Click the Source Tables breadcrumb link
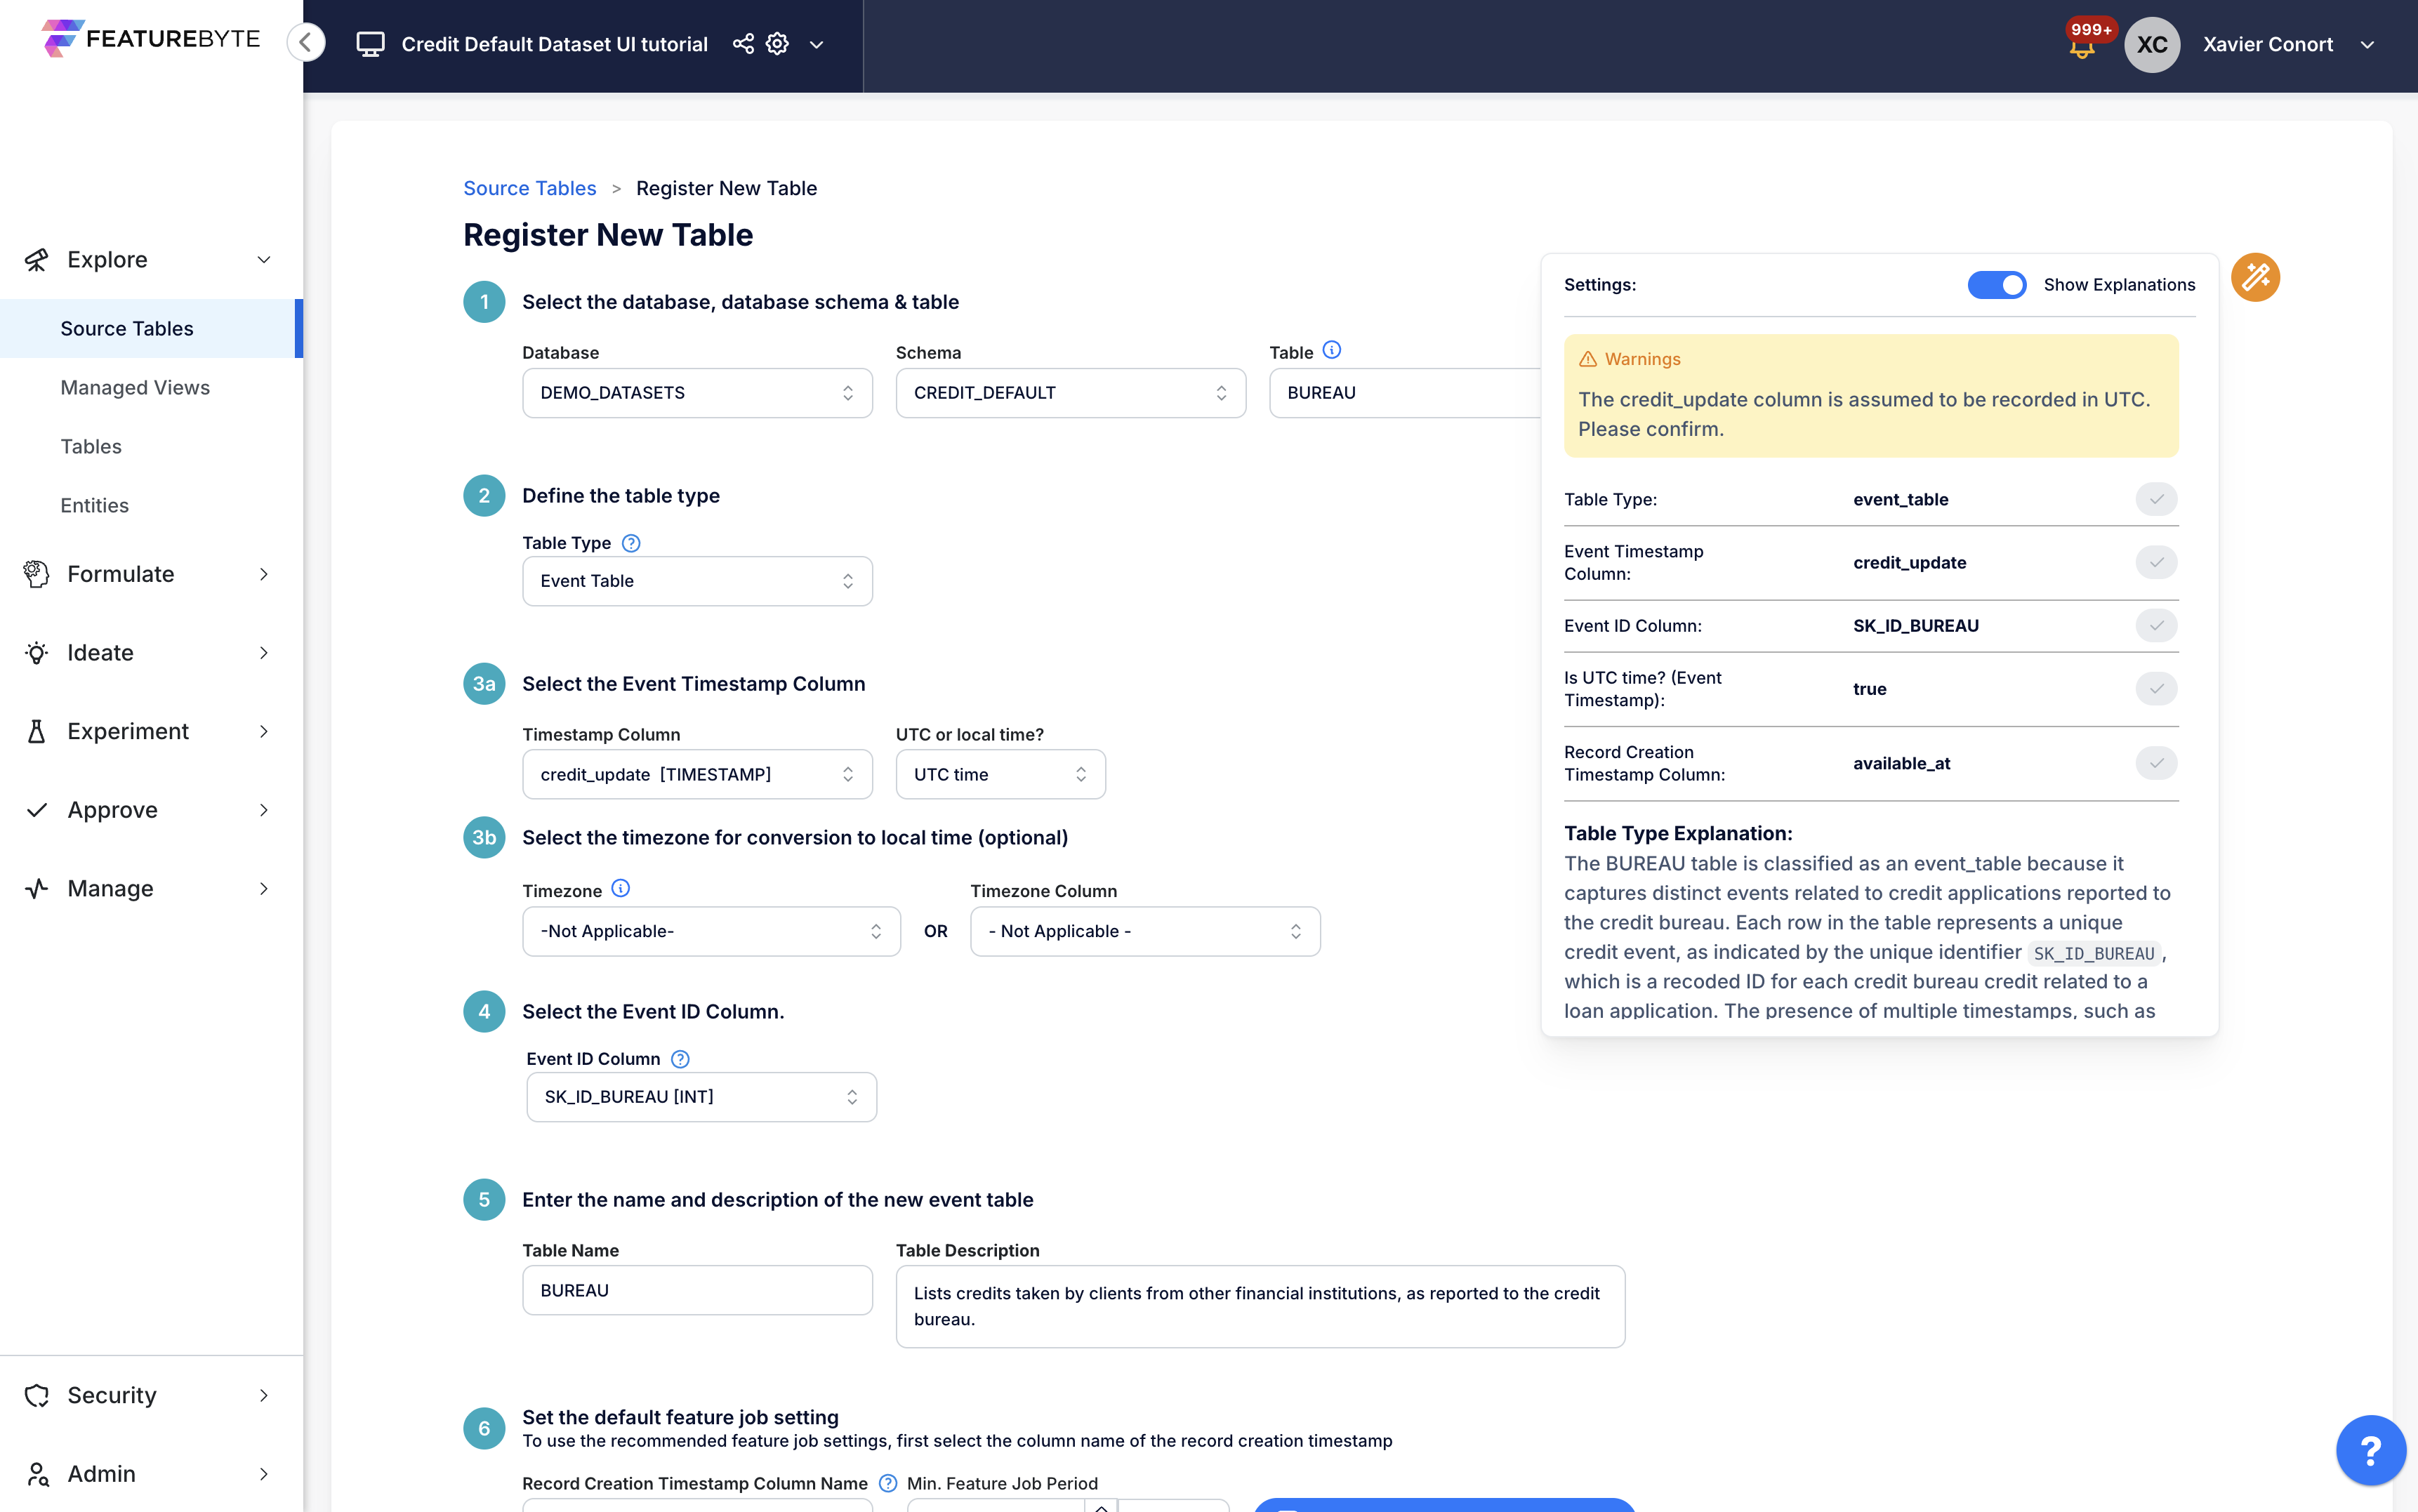 tap(529, 188)
